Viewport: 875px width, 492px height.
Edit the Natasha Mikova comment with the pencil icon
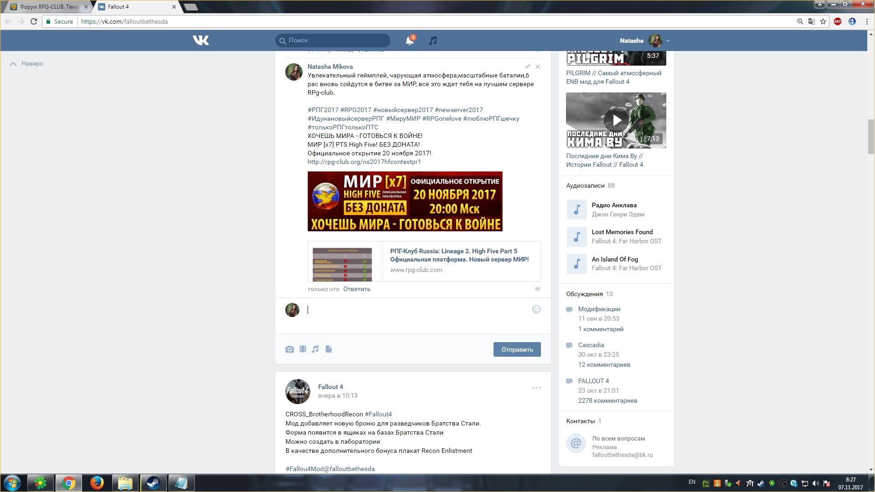tap(527, 67)
